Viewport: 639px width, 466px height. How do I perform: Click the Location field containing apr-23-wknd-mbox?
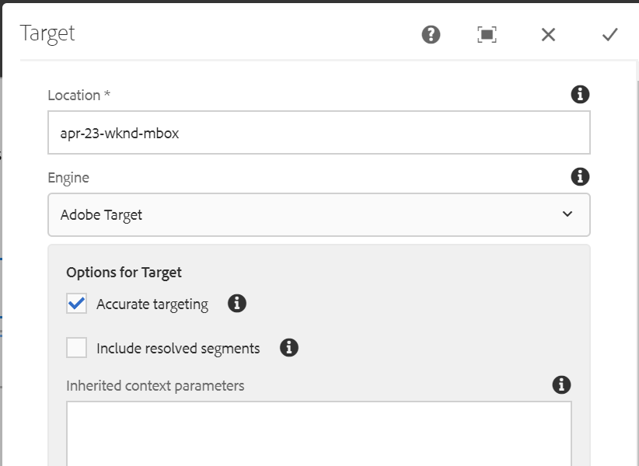click(x=319, y=133)
